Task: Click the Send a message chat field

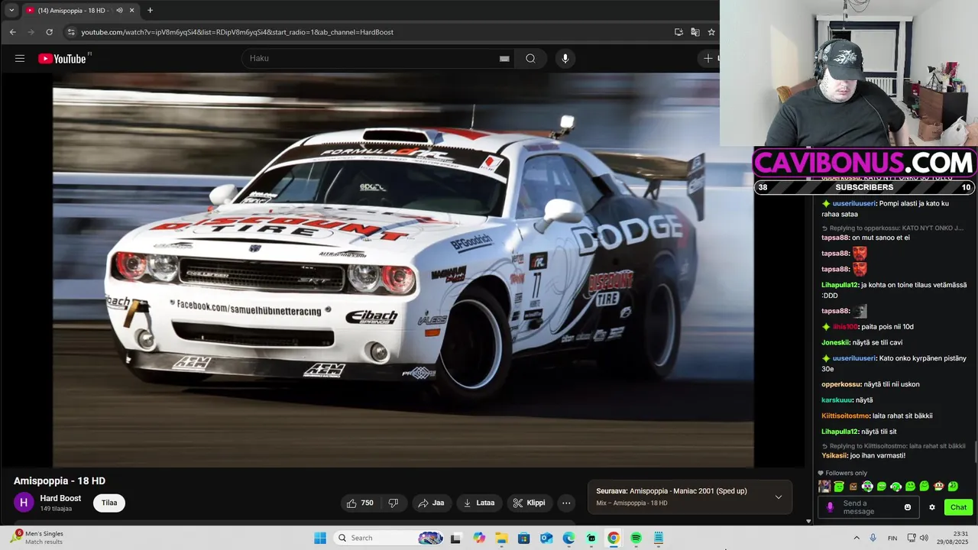Action: coord(870,507)
